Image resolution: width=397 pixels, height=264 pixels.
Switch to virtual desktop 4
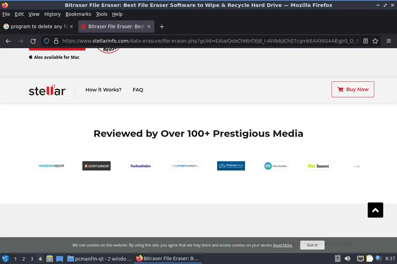(x=40, y=259)
